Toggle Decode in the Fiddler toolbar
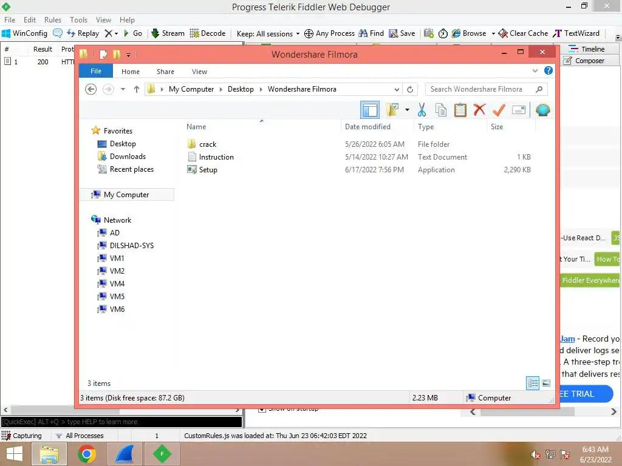Image resolution: width=622 pixels, height=466 pixels. [208, 33]
